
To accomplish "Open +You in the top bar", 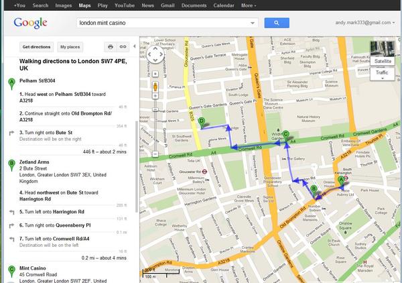I will click(x=19, y=5).
